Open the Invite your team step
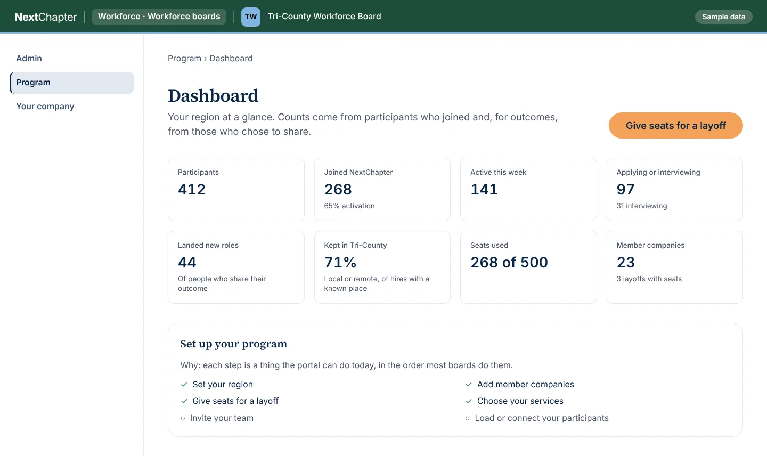The height and width of the screenshot is (456, 767). coord(222,418)
